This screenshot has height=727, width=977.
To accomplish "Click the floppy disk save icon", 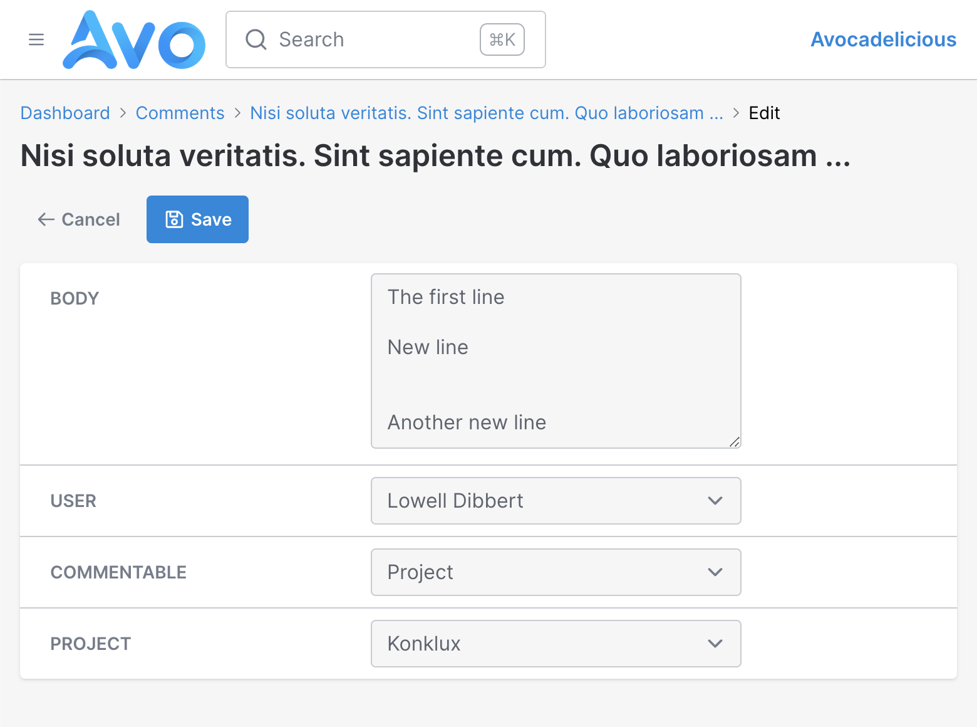I will click(x=174, y=219).
